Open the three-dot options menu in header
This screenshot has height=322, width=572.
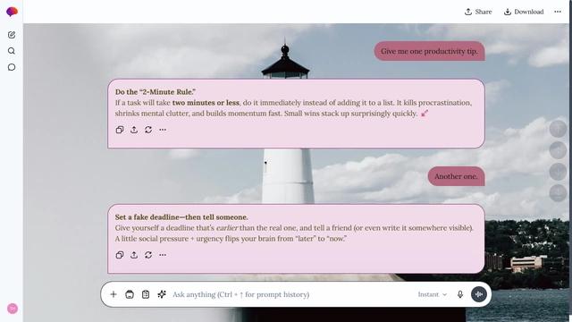558,12
